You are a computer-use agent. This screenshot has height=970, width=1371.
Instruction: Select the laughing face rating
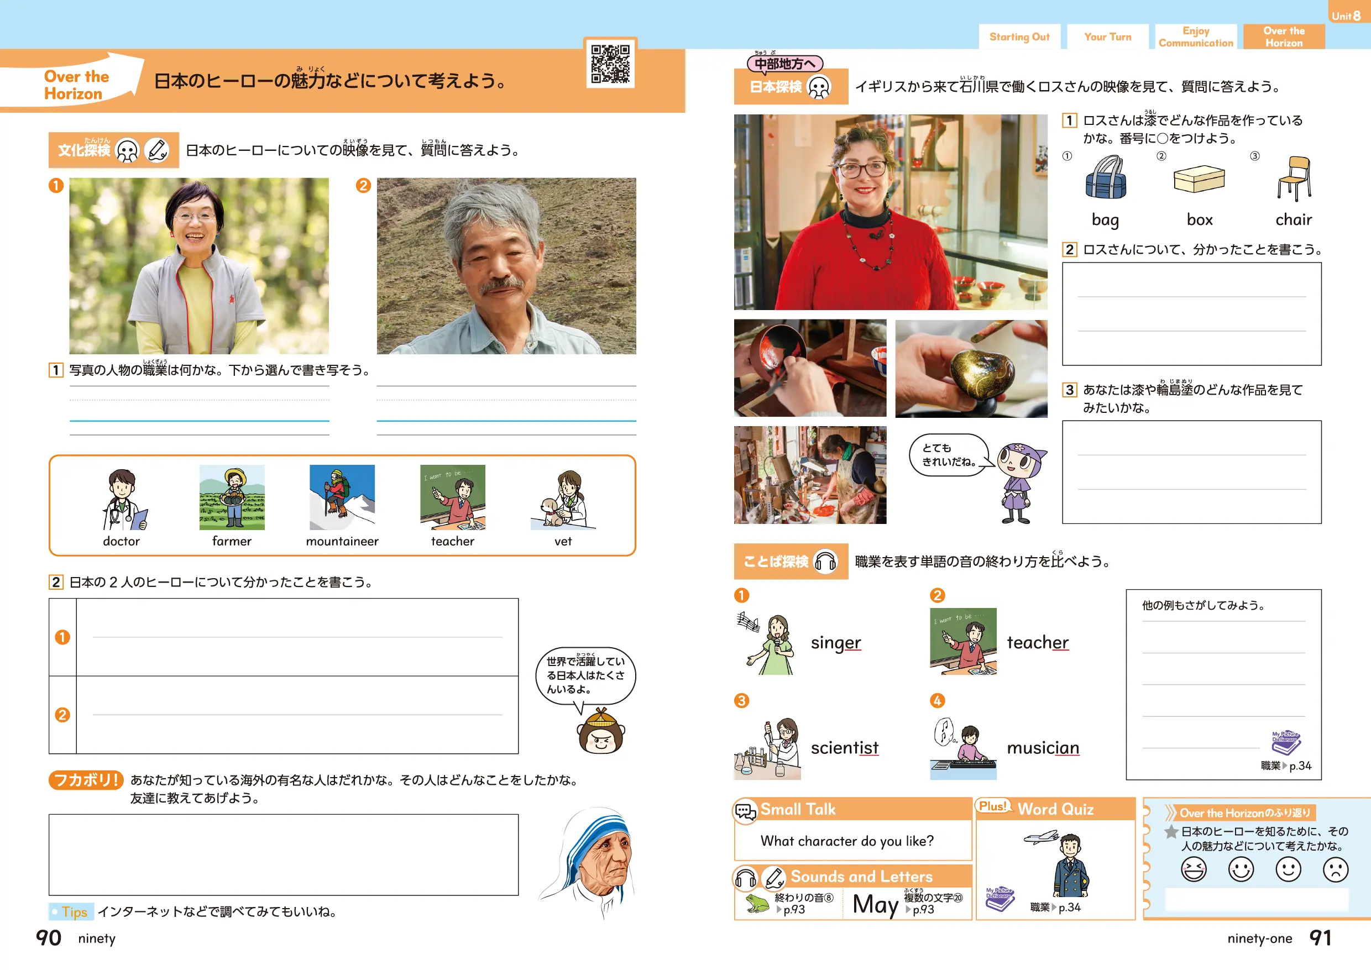coord(1193,869)
